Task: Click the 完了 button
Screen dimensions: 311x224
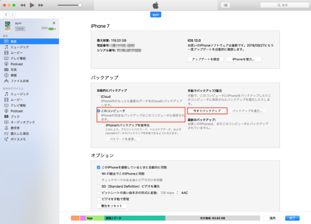Action: pos(292,218)
